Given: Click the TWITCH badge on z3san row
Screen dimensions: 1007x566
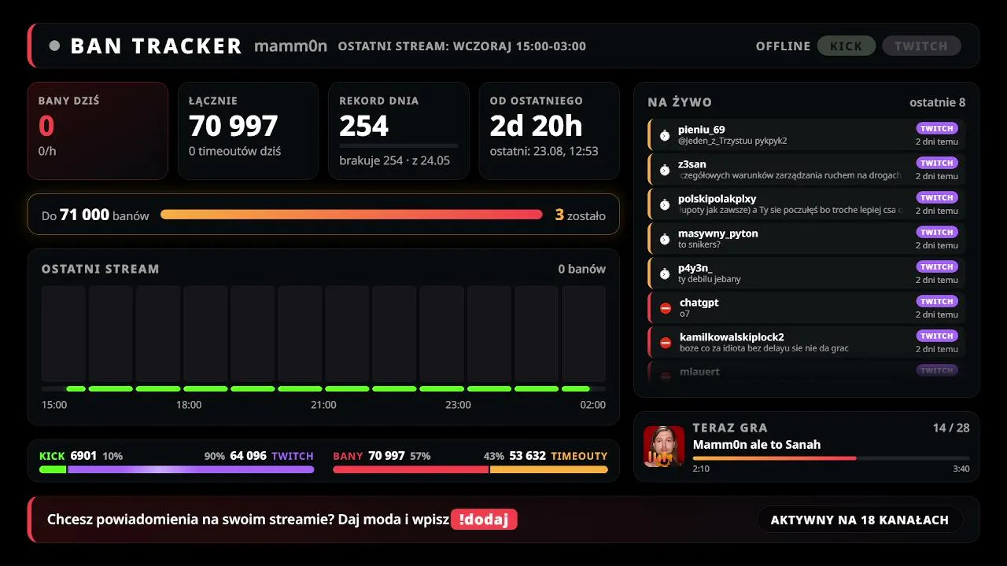Looking at the screenshot, I should point(937,163).
